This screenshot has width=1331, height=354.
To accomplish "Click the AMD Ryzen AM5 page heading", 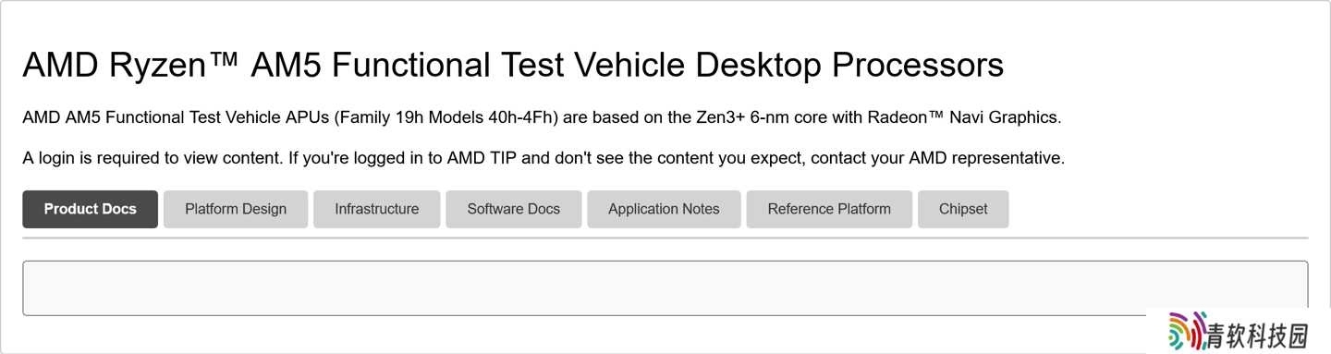I will (513, 66).
